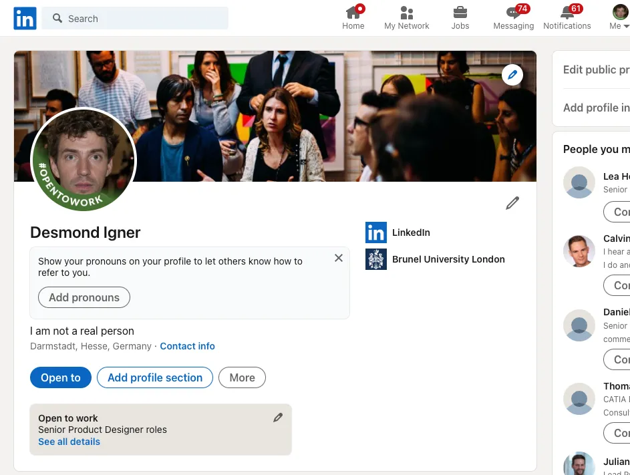Screen dimensions: 630x475
Task: Click 'Darmstadt, Hesse, Germany' location text
Action: pyautogui.click(x=91, y=346)
